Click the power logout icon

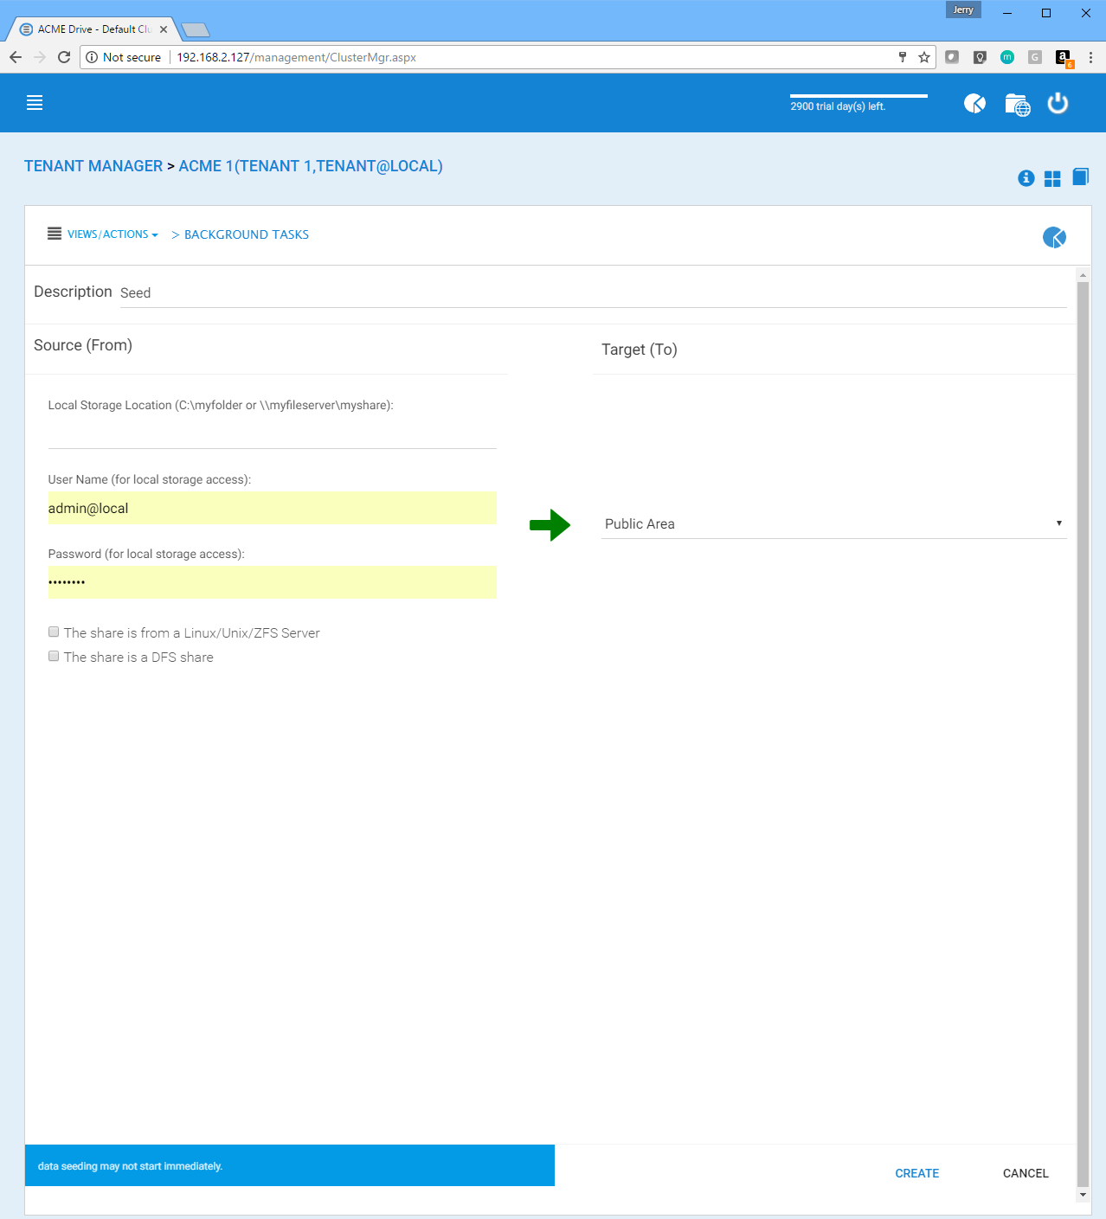1058,104
